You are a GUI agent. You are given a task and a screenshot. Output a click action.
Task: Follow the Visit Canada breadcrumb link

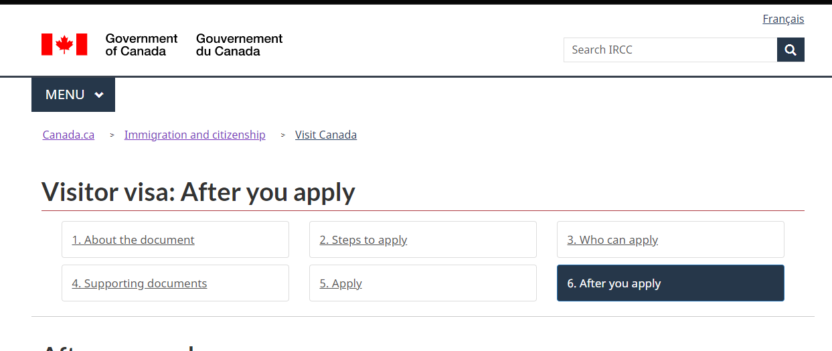pos(326,135)
